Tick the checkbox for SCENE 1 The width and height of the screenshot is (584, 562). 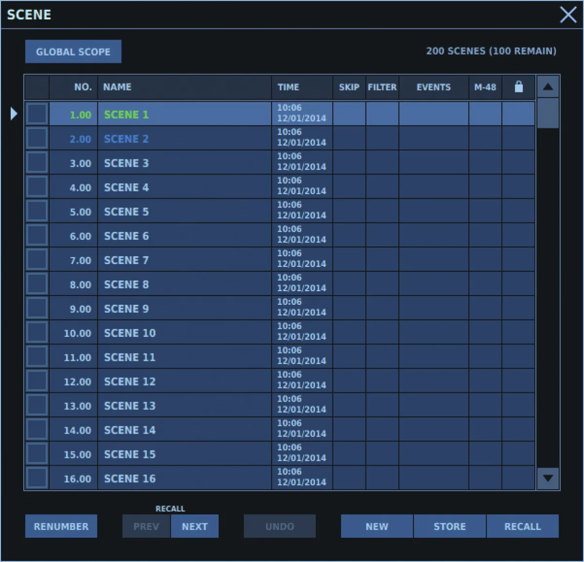(x=37, y=114)
